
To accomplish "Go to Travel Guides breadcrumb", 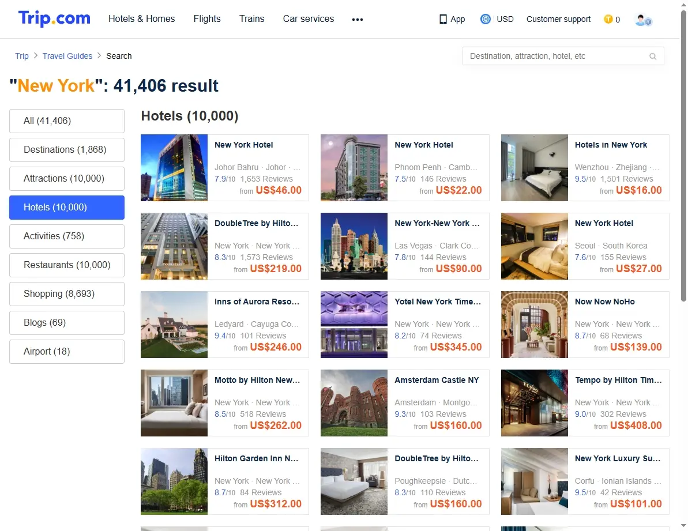I will pyautogui.click(x=67, y=56).
